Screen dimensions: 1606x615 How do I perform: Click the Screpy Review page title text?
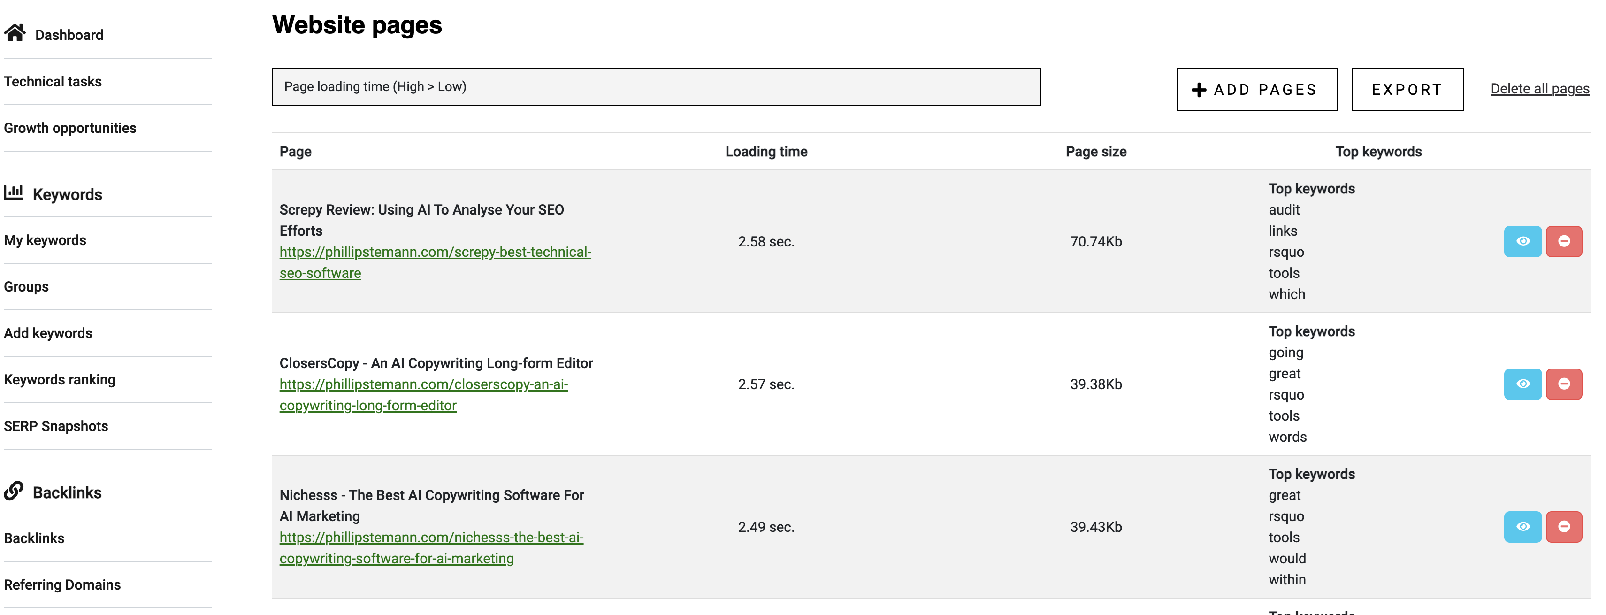point(422,220)
